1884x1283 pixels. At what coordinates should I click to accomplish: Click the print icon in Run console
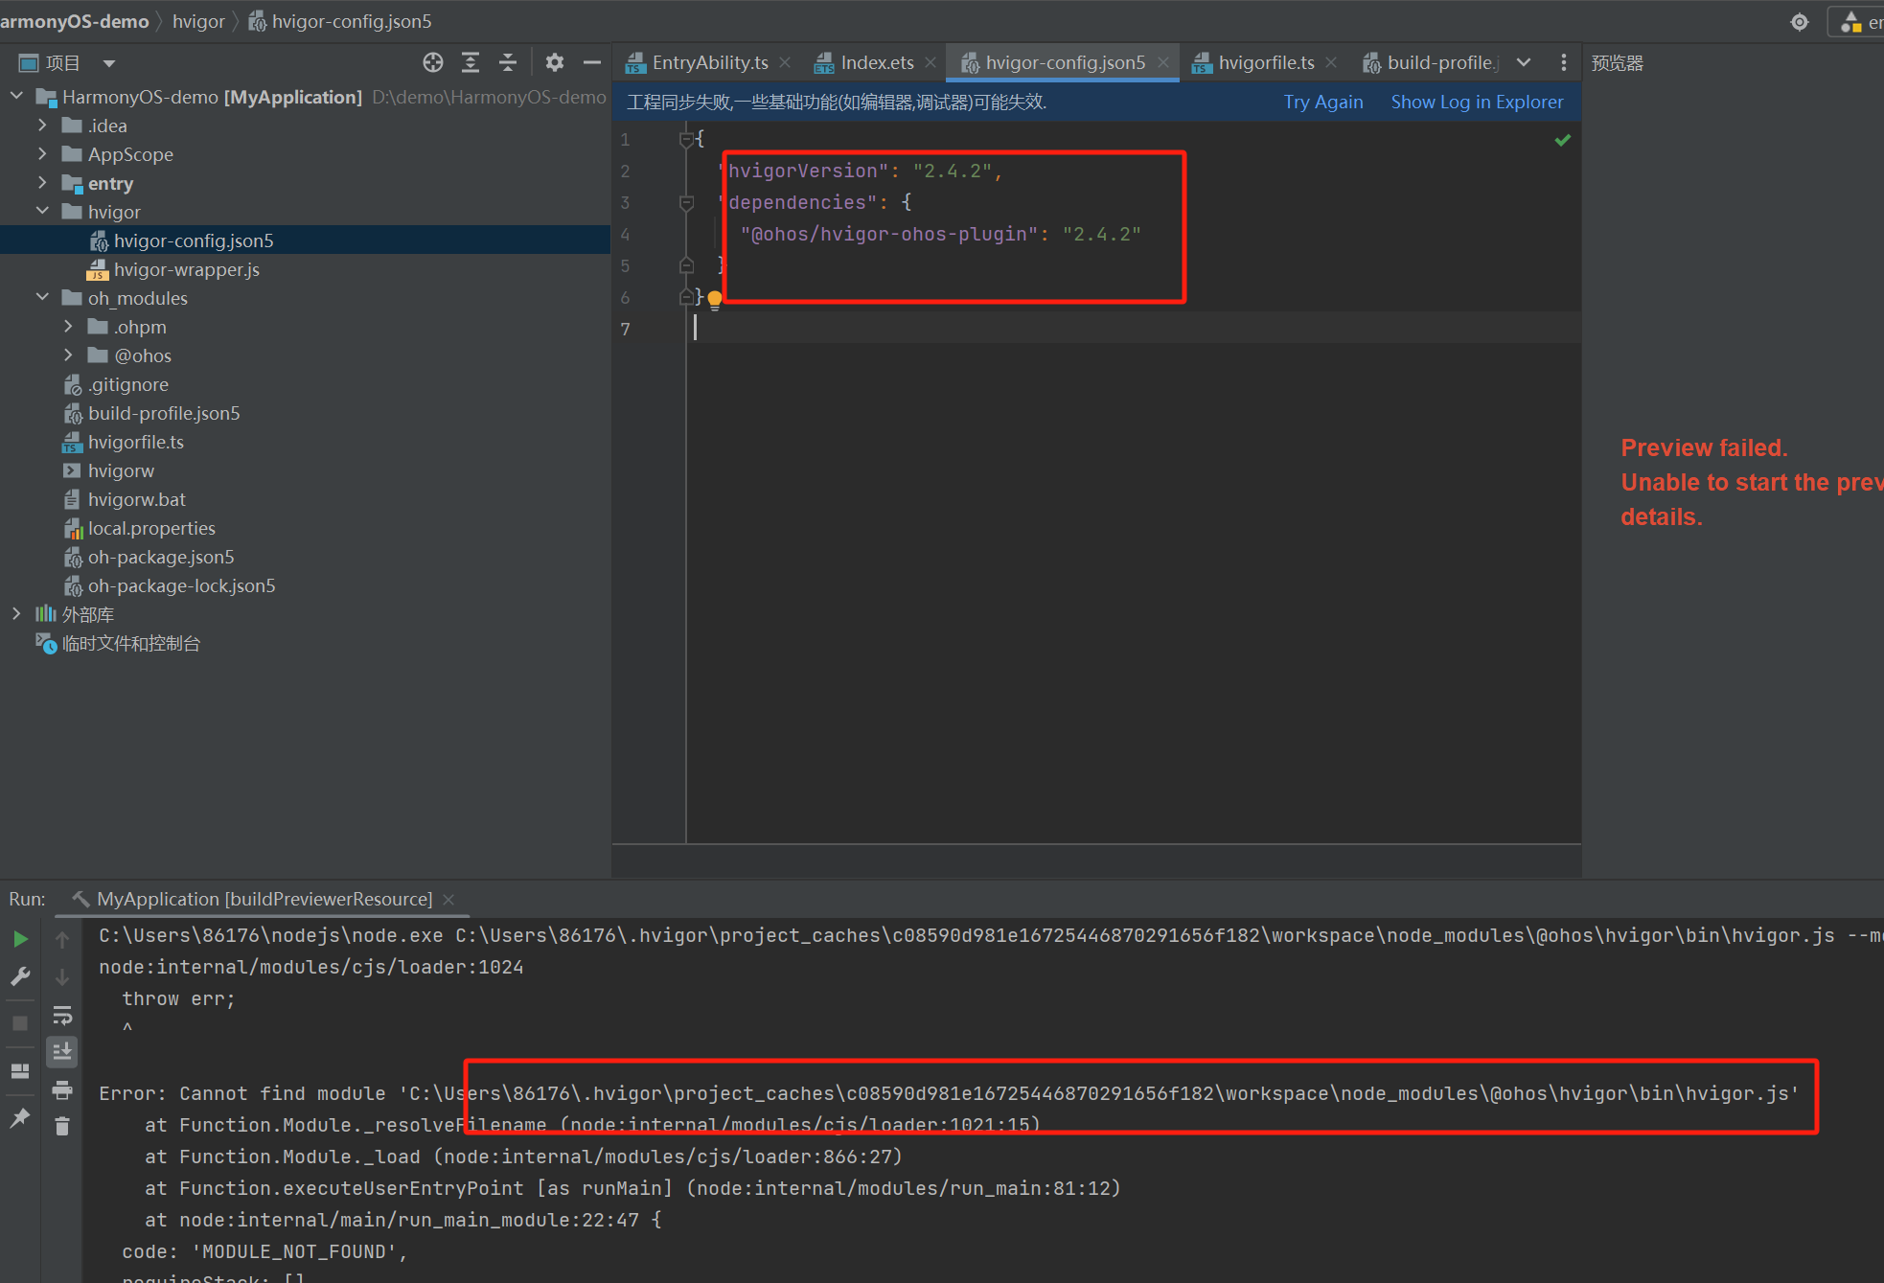click(x=62, y=1089)
